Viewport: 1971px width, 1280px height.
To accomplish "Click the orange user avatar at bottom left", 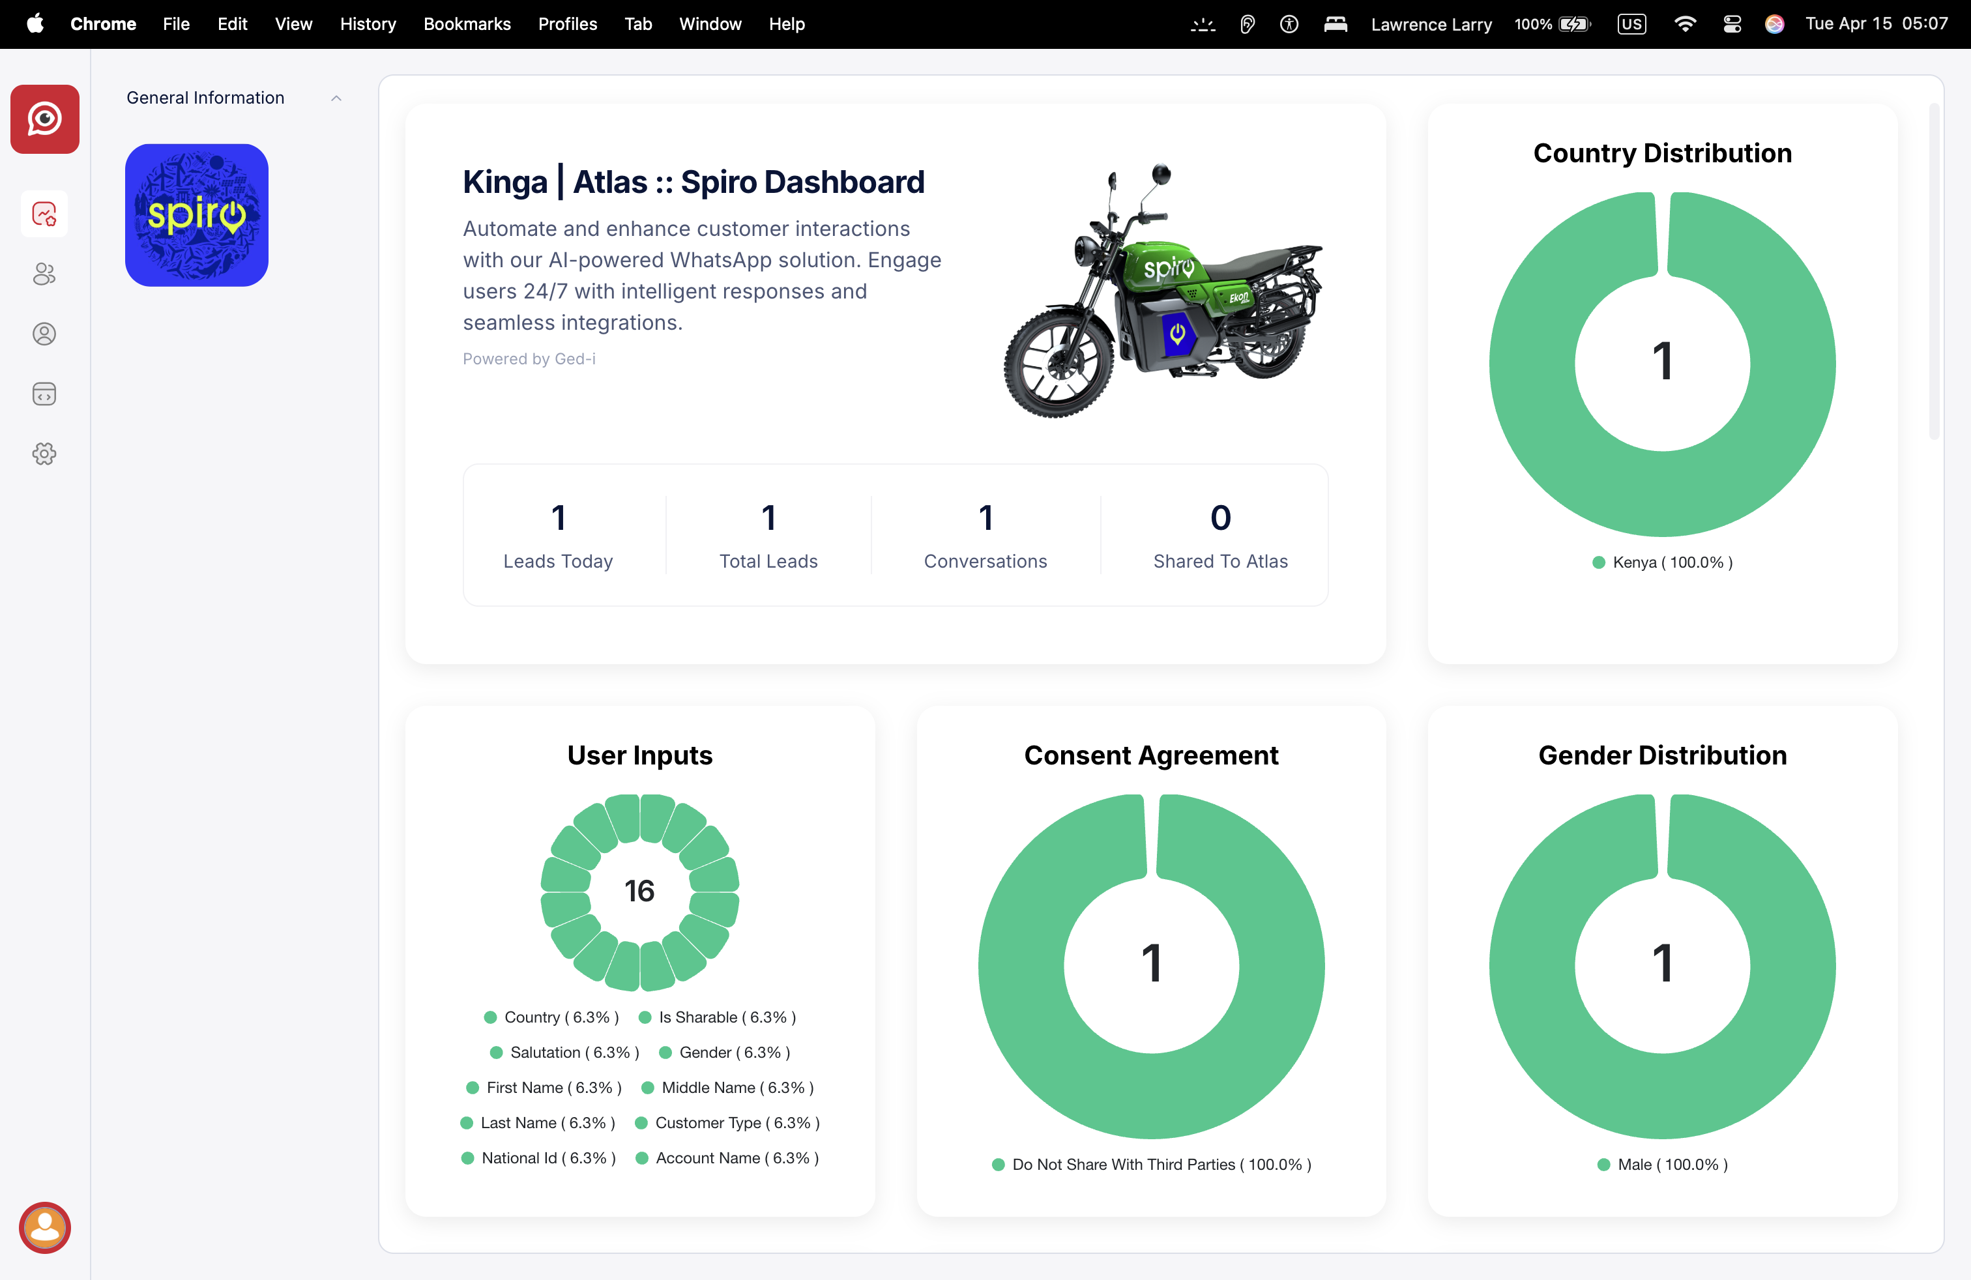I will pos(45,1227).
